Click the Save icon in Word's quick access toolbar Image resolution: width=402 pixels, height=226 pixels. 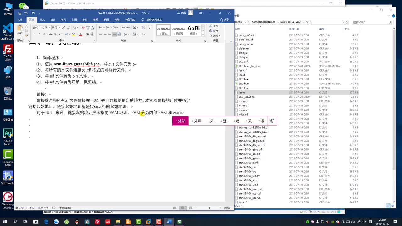pos(20,13)
